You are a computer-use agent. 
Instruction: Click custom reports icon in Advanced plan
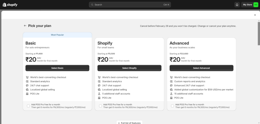[x=171, y=81]
